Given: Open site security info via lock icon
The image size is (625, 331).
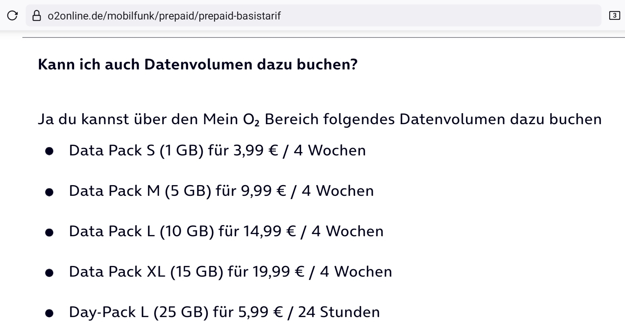Looking at the screenshot, I should tap(37, 15).
